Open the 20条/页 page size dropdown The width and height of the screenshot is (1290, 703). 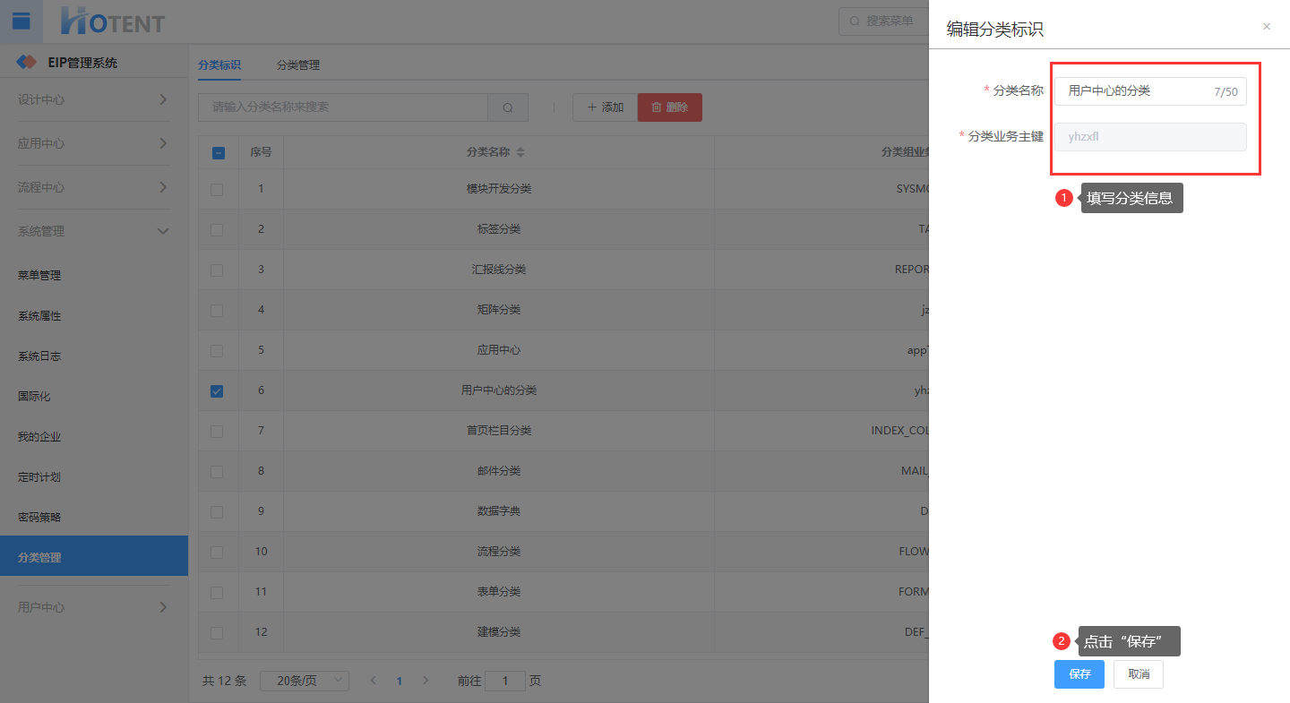pyautogui.click(x=305, y=681)
